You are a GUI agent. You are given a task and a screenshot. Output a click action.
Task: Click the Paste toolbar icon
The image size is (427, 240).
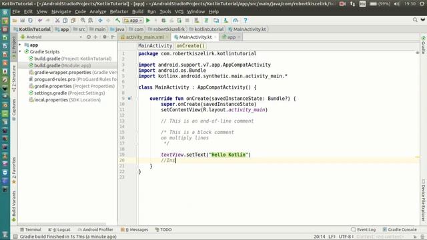[73, 21]
